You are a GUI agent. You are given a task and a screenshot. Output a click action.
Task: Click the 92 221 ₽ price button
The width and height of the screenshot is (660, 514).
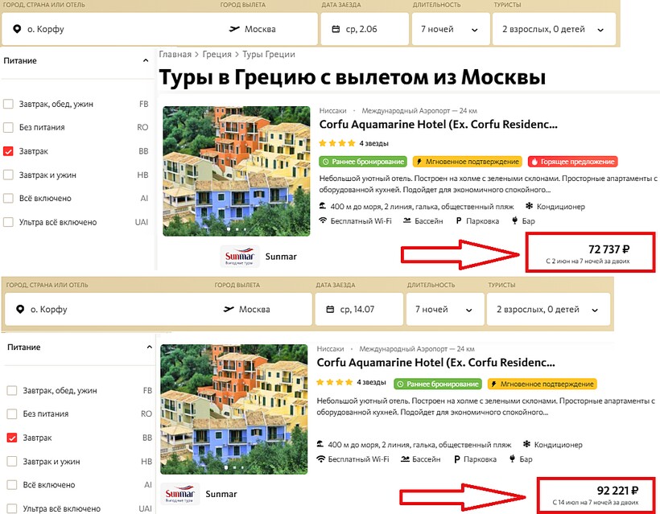tap(597, 494)
